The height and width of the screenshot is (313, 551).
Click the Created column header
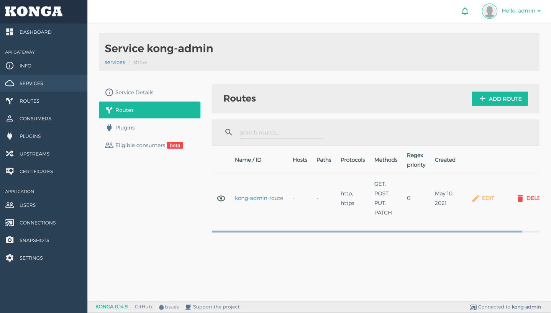coord(445,160)
